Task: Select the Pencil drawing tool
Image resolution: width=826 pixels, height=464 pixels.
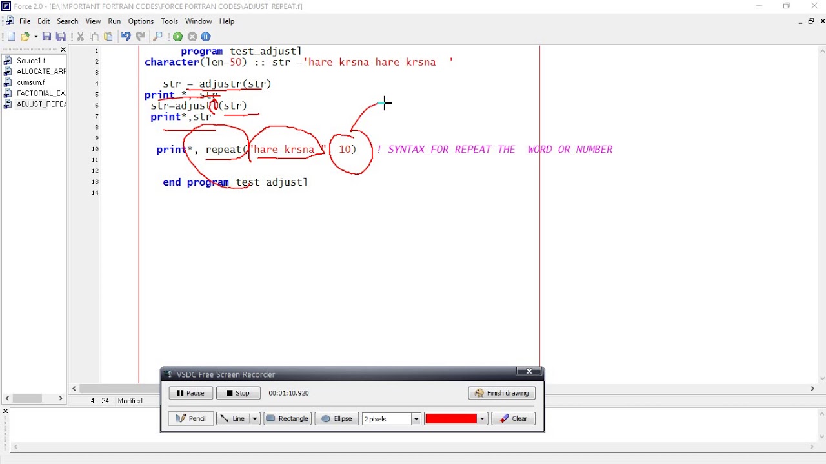Action: point(191,419)
